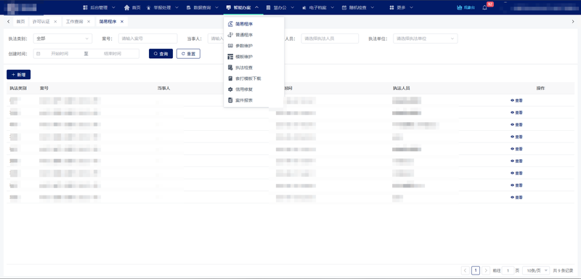Screen dimensions: 581x279
Task: Expand the 执法类别 dropdown showing 全部
Action: coord(62,39)
